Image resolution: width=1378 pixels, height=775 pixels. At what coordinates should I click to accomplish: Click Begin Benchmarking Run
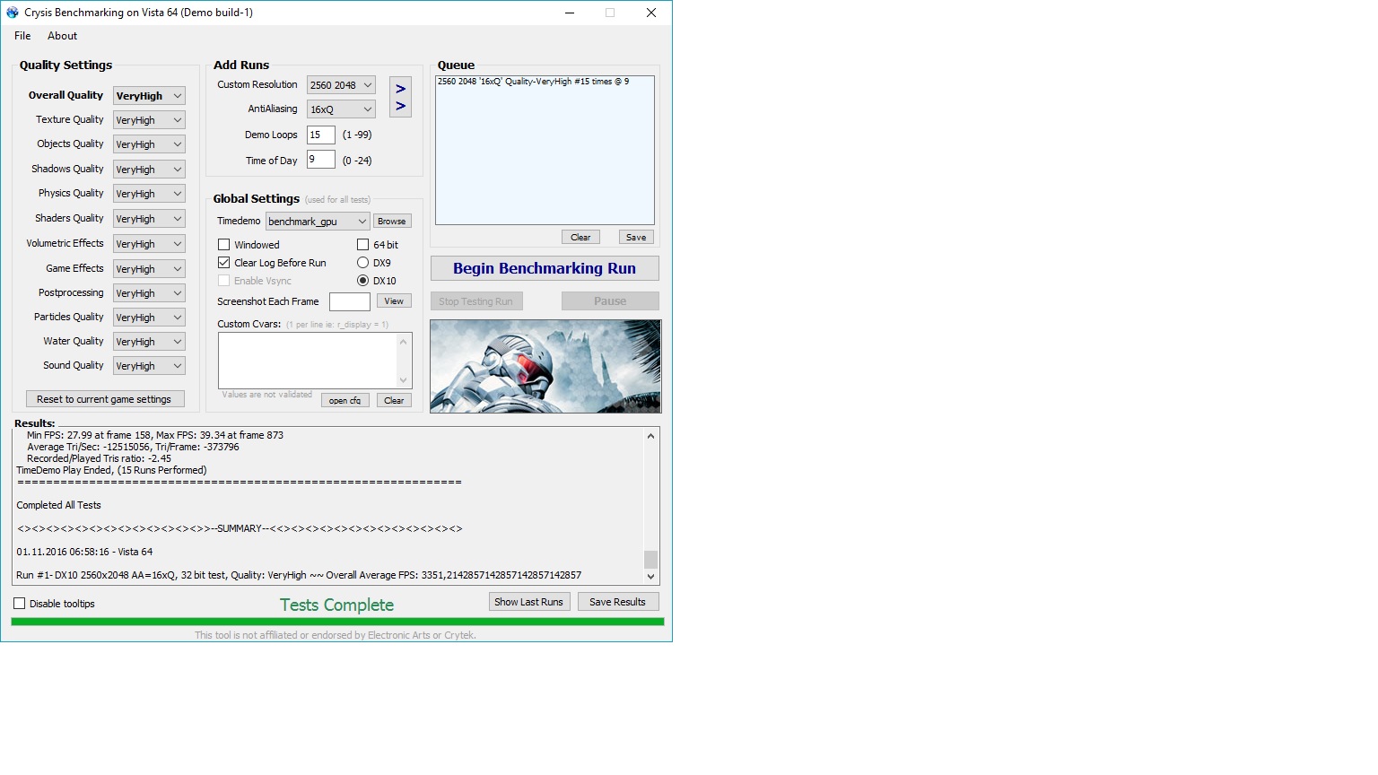click(x=545, y=268)
